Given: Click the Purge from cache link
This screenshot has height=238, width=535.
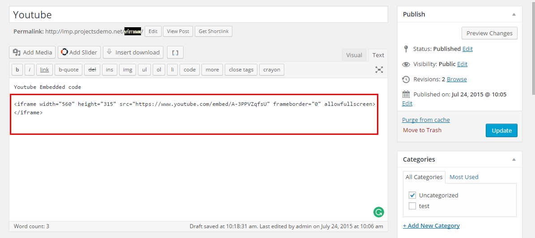Looking at the screenshot, I should [x=426, y=120].
